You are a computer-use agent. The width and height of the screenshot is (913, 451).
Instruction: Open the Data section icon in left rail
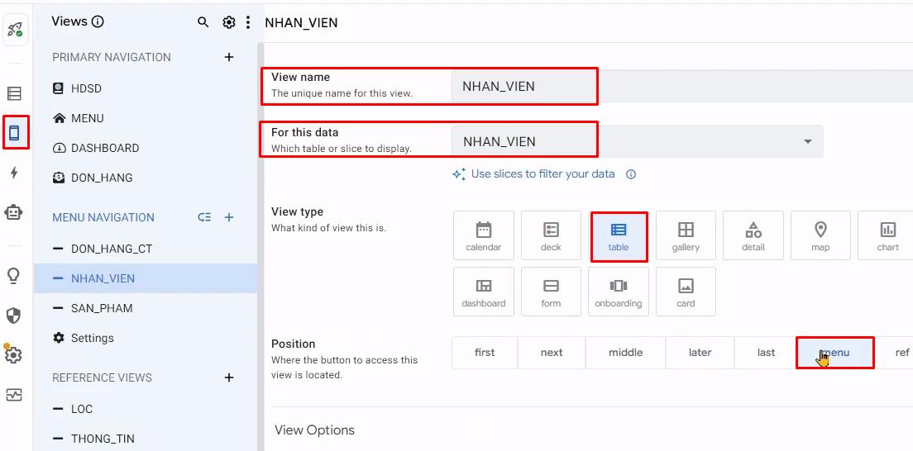point(14,93)
